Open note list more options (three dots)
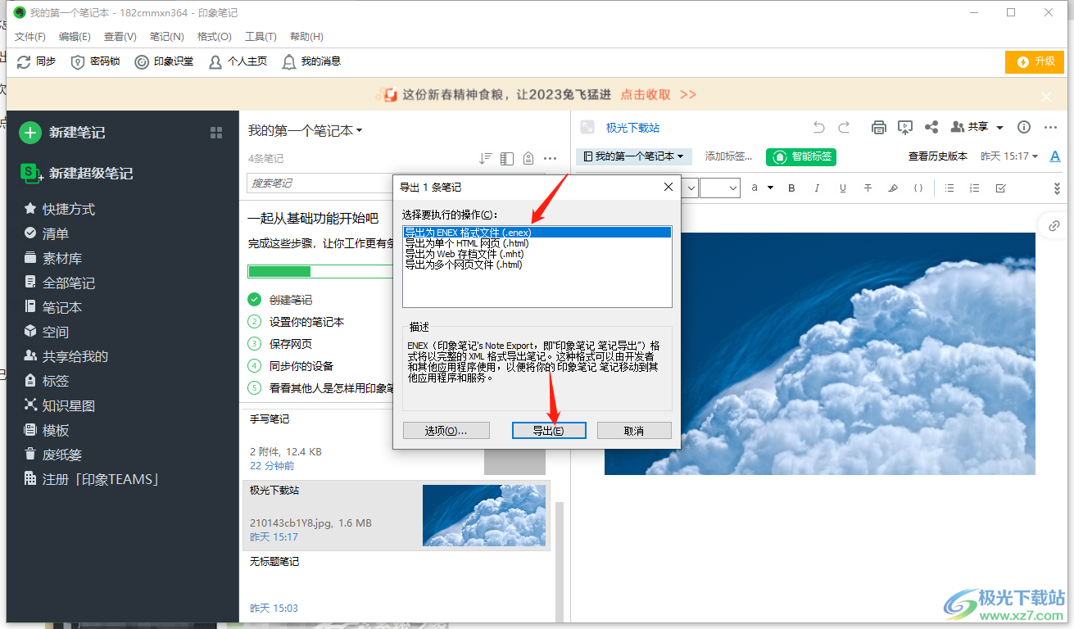The width and height of the screenshot is (1074, 629). tap(551, 158)
